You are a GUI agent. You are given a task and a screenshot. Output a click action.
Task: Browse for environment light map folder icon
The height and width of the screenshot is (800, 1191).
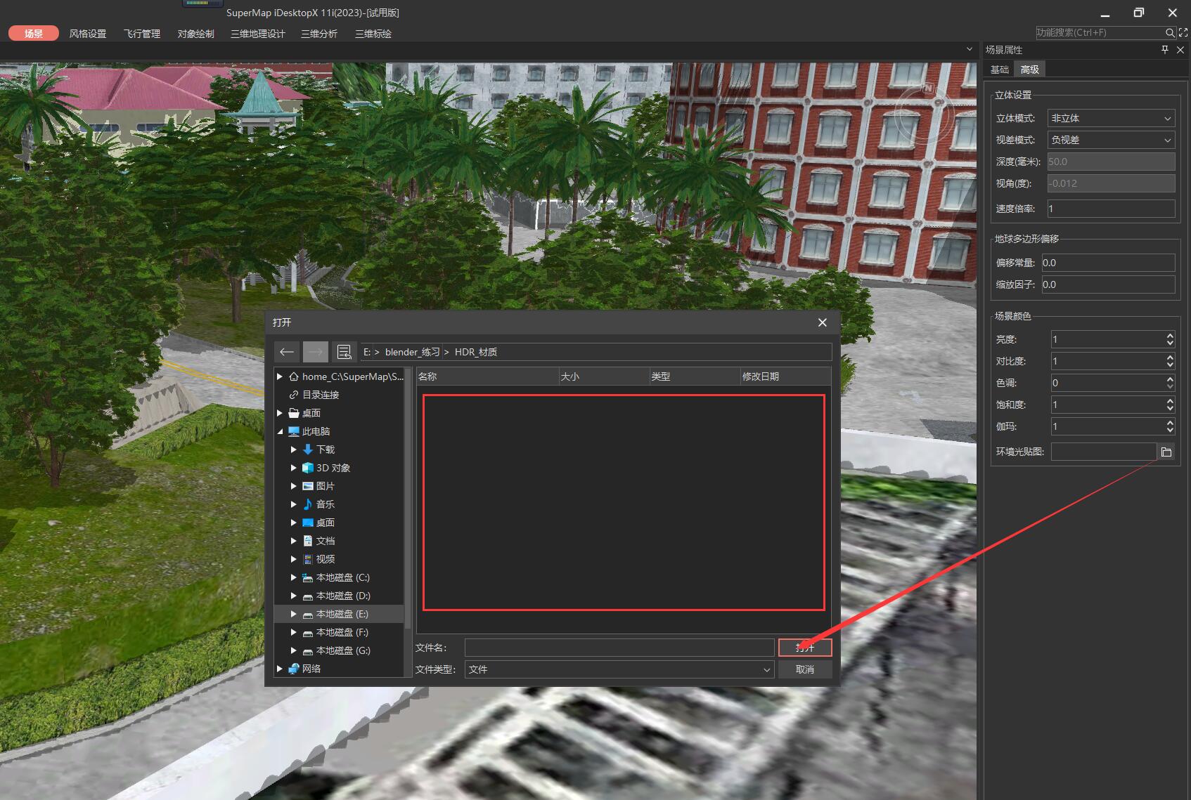tap(1166, 452)
